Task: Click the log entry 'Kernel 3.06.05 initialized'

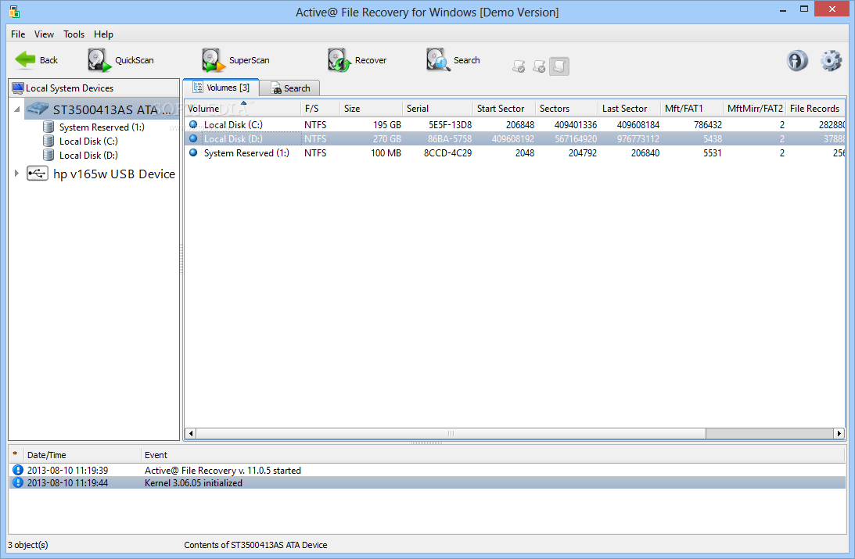Action: [193, 482]
